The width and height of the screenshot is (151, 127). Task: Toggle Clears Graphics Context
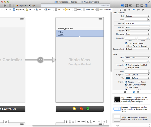pos(126,85)
